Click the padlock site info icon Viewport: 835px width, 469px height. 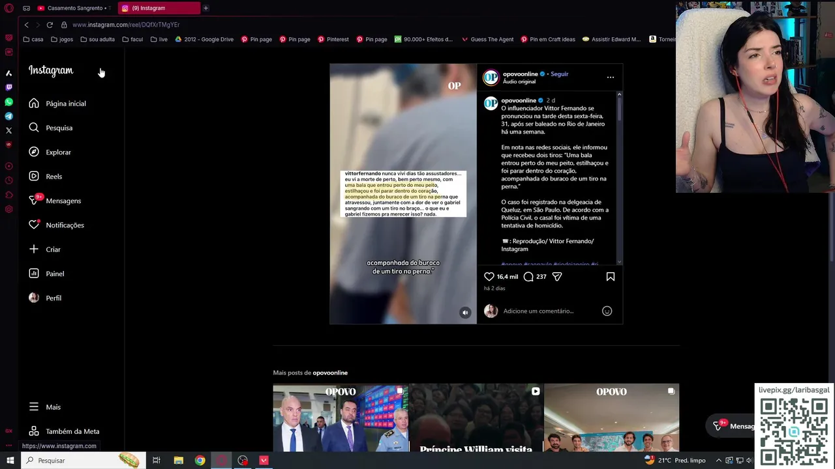tap(64, 25)
